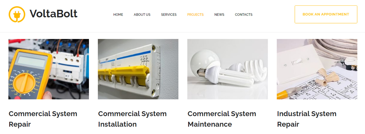This screenshot has height=134, width=365.
Task: Open the light bulbs project thumbnail
Action: click(x=227, y=69)
